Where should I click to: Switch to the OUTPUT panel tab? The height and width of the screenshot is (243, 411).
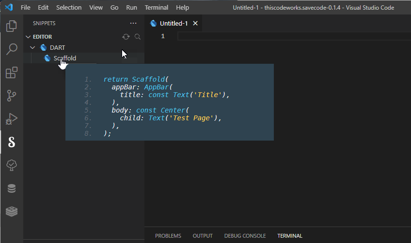[203, 236]
